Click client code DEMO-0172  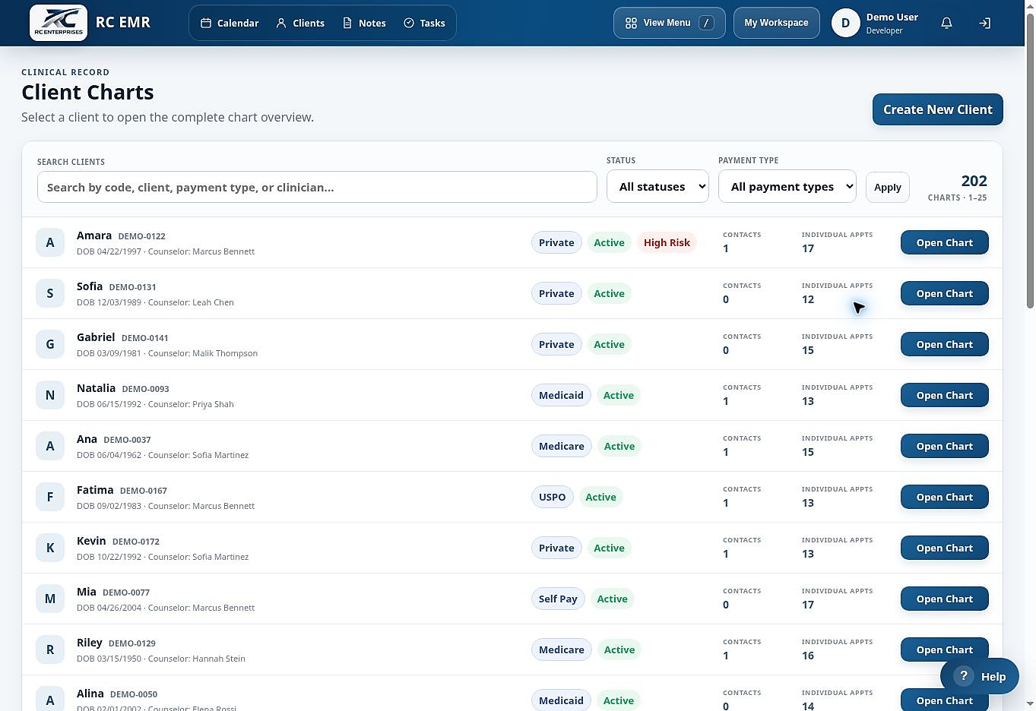tap(135, 542)
